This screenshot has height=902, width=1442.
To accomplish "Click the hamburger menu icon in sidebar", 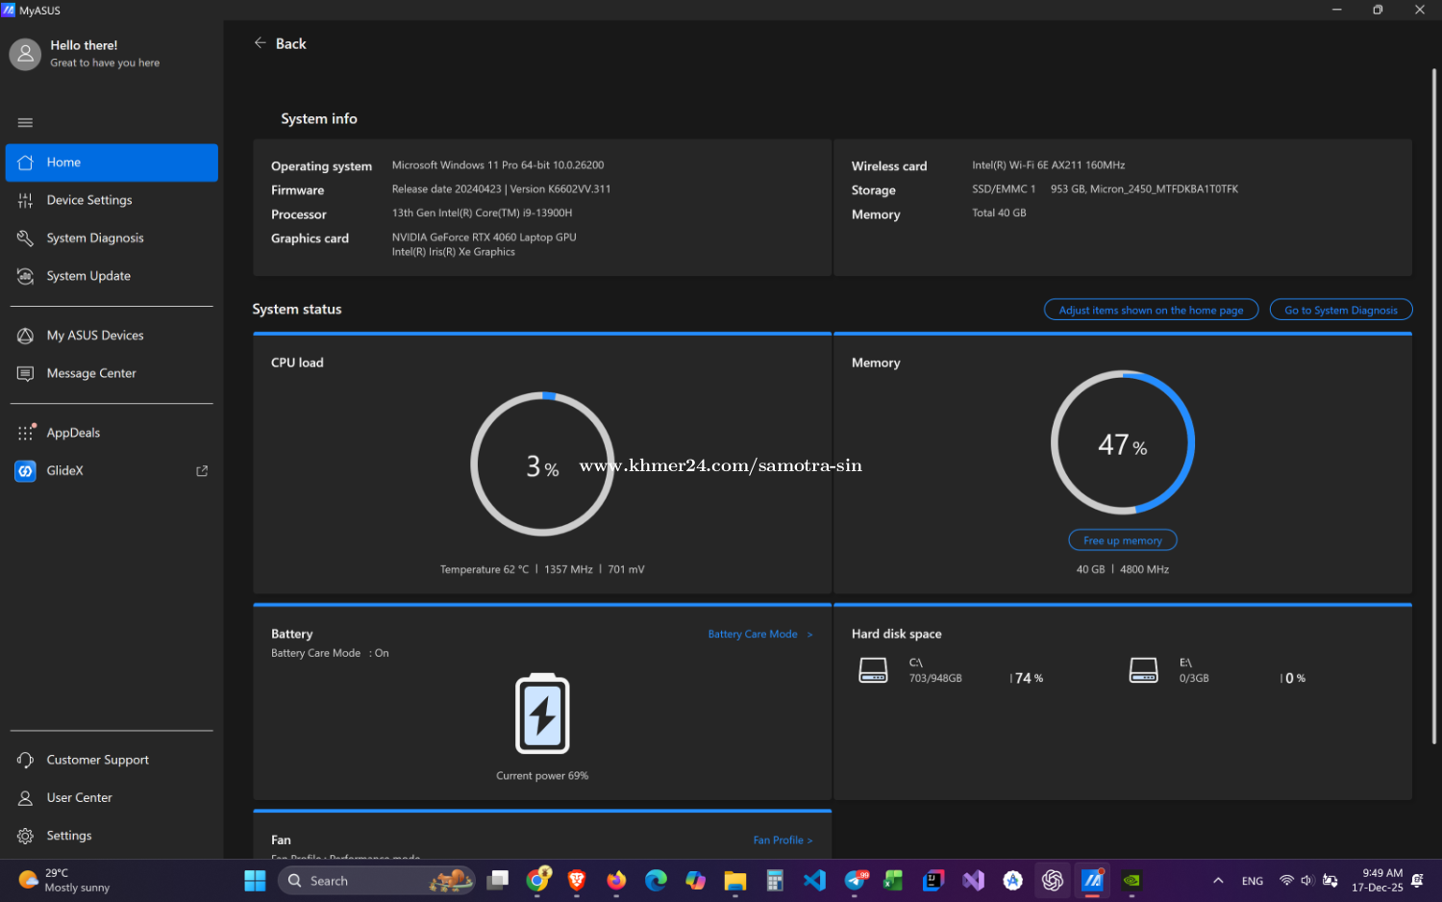I will [x=25, y=122].
